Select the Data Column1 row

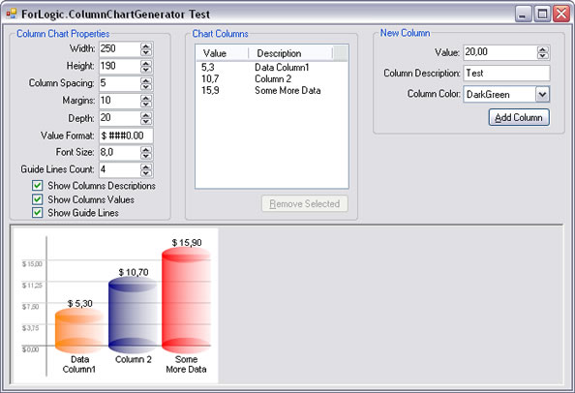pyautogui.click(x=272, y=68)
